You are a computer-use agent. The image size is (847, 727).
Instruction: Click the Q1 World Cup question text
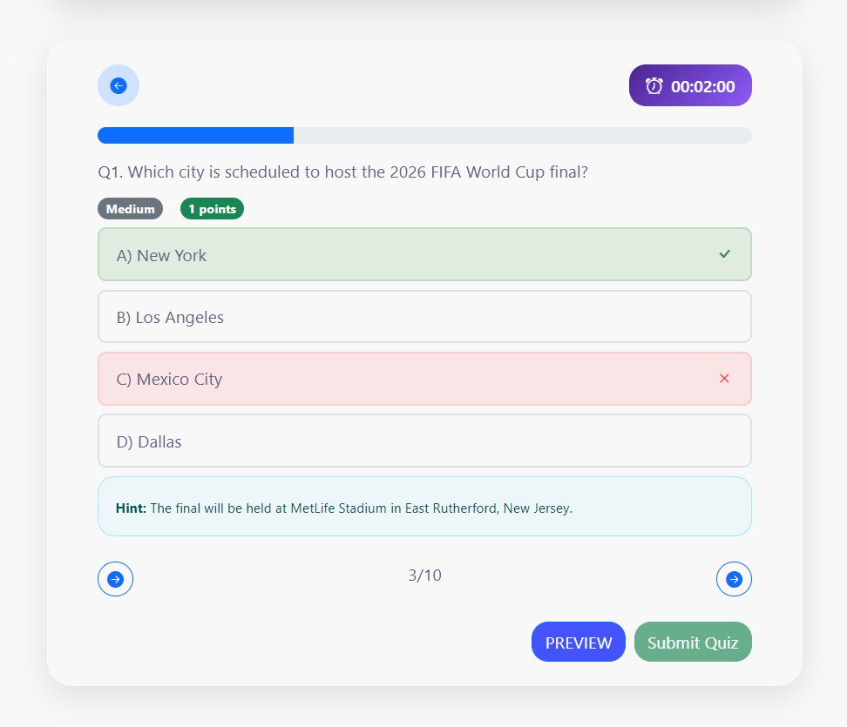(342, 172)
